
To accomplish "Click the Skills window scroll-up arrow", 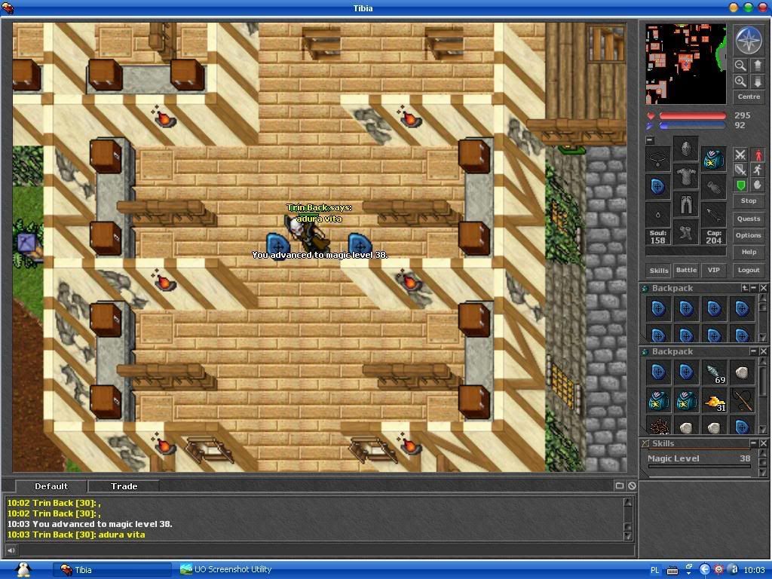I will pos(763,453).
